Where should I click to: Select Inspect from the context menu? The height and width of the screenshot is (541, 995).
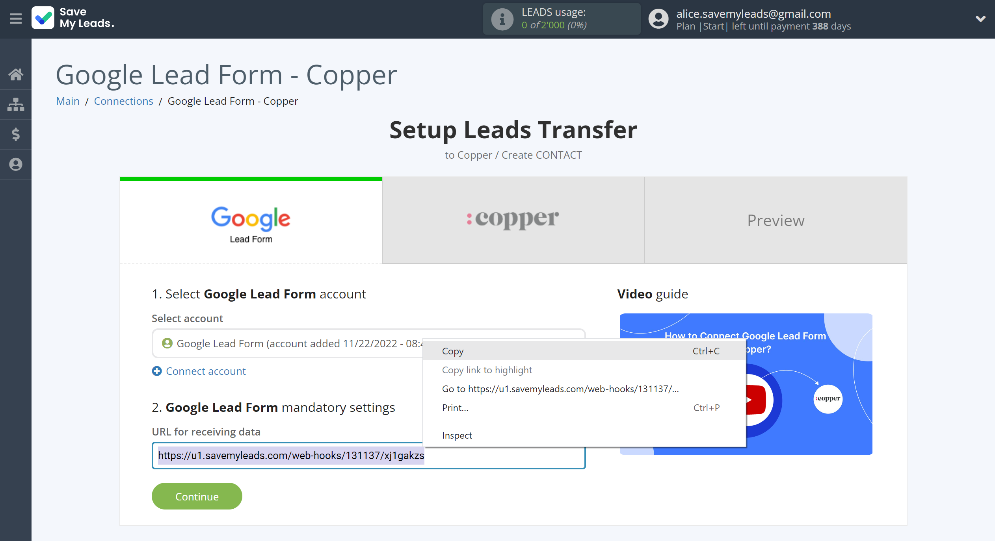coord(457,435)
